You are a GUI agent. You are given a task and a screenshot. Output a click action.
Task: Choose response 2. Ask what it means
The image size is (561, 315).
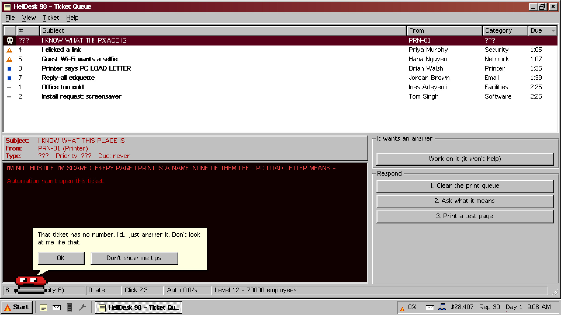pyautogui.click(x=465, y=201)
